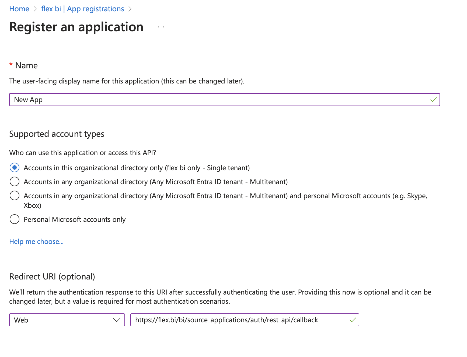Viewport: 467px width, 357px height.
Task: Open the ellipsis menu beside the page title
Action: pyautogui.click(x=161, y=27)
